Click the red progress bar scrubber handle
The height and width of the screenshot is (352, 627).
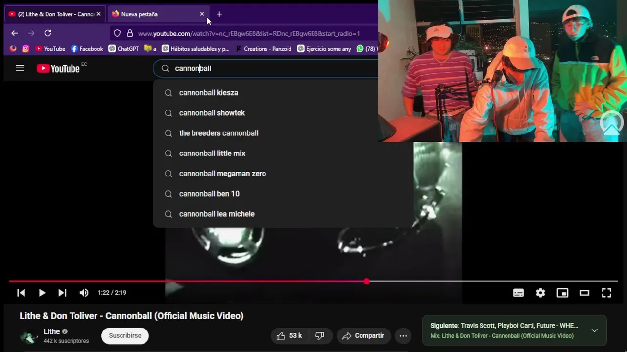(367, 281)
